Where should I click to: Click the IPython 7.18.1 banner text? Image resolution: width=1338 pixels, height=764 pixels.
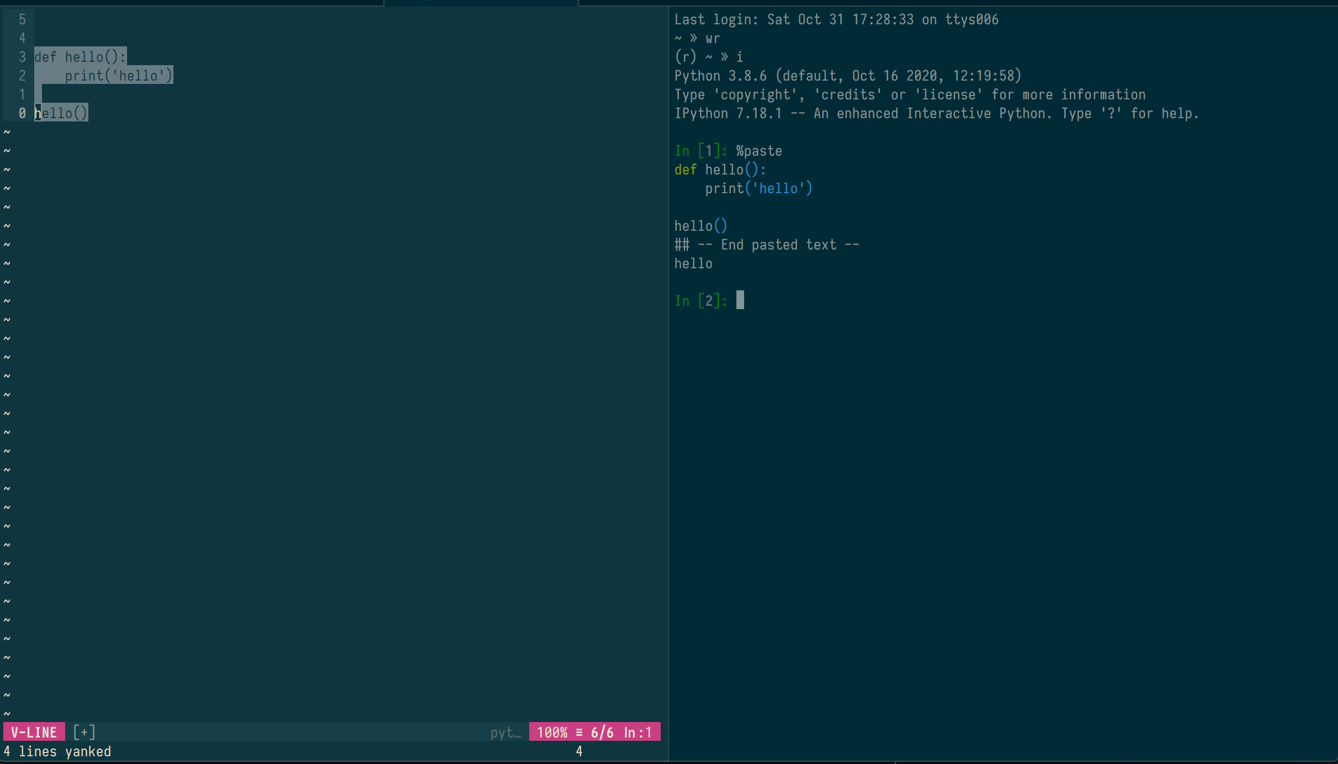(936, 113)
